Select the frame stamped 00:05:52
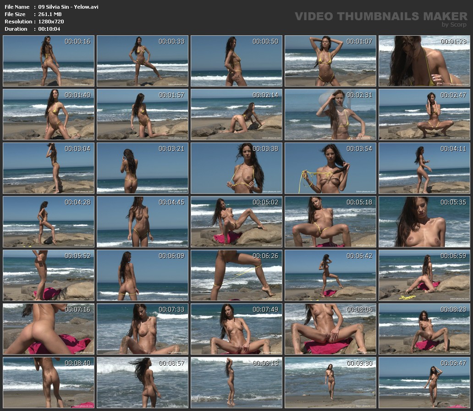Image resolution: width=473 pixels, height=411 pixels. (49, 275)
